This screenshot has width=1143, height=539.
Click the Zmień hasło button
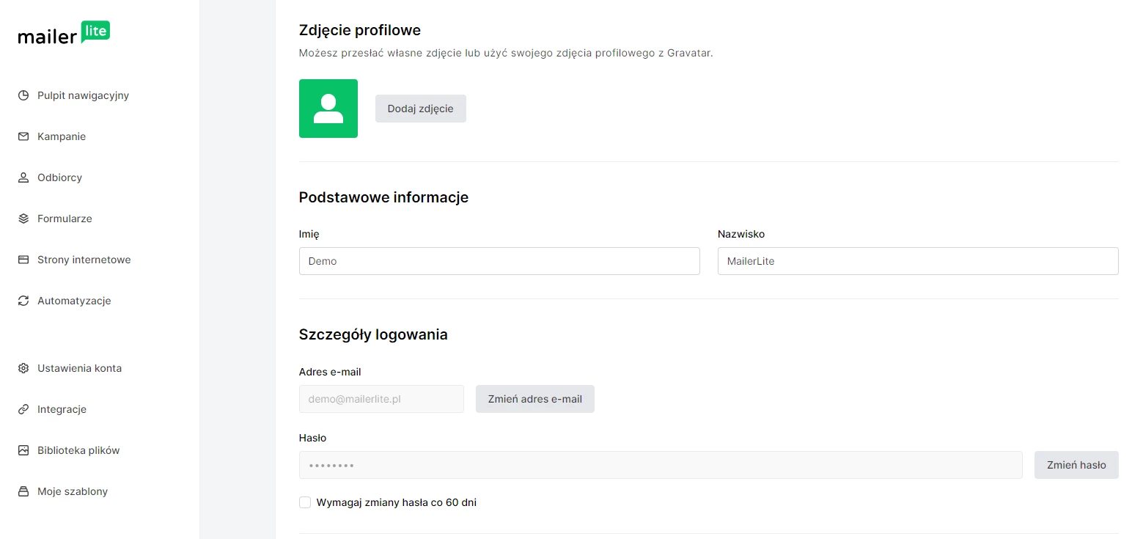coord(1076,465)
